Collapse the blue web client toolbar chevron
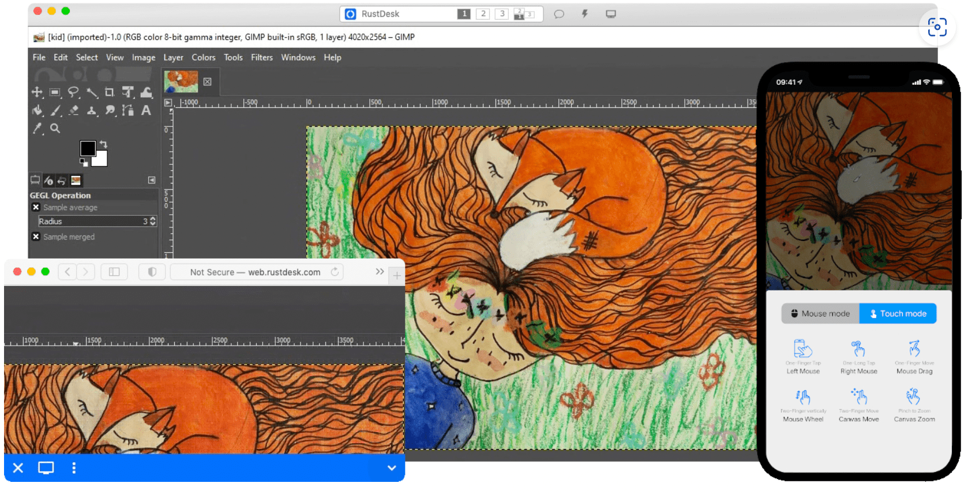This screenshot has height=494, width=968. click(x=392, y=468)
